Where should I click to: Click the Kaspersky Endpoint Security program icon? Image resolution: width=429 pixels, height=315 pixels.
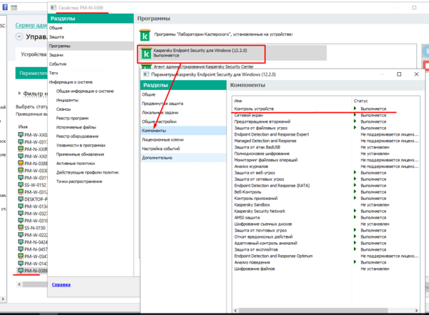[146, 54]
